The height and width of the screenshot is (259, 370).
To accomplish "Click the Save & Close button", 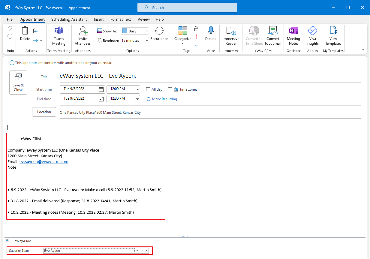I will 18,83.
